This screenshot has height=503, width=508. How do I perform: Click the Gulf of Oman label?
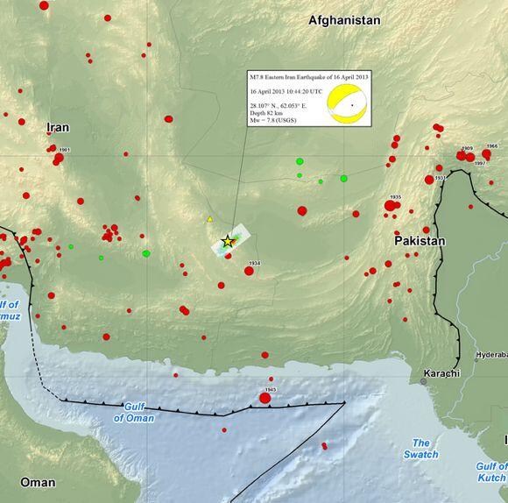coord(134,412)
